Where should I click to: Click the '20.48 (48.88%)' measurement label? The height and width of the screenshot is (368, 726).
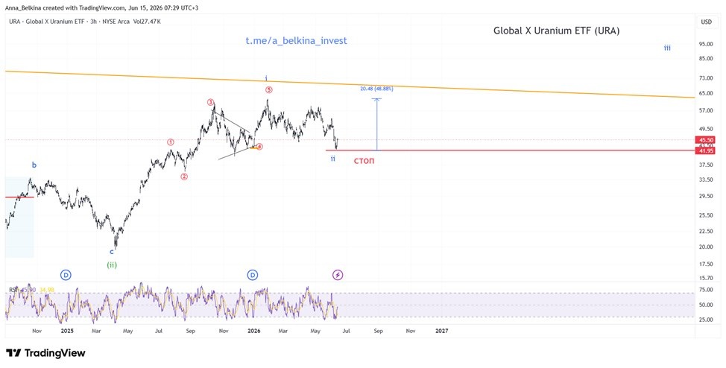tap(376, 89)
